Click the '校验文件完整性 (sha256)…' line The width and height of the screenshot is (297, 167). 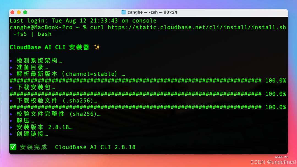[x=59, y=114]
